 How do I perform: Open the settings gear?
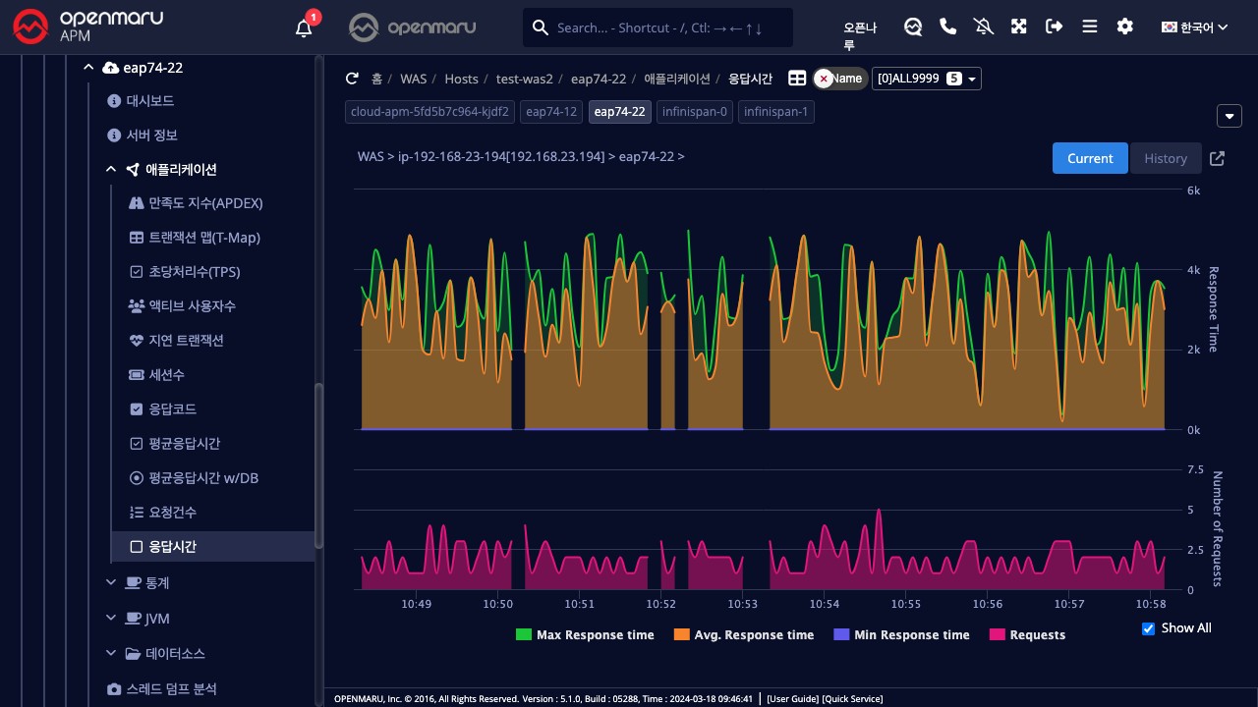1125,27
